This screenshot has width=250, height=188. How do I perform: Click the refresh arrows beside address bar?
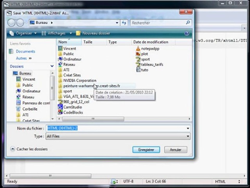(124, 23)
